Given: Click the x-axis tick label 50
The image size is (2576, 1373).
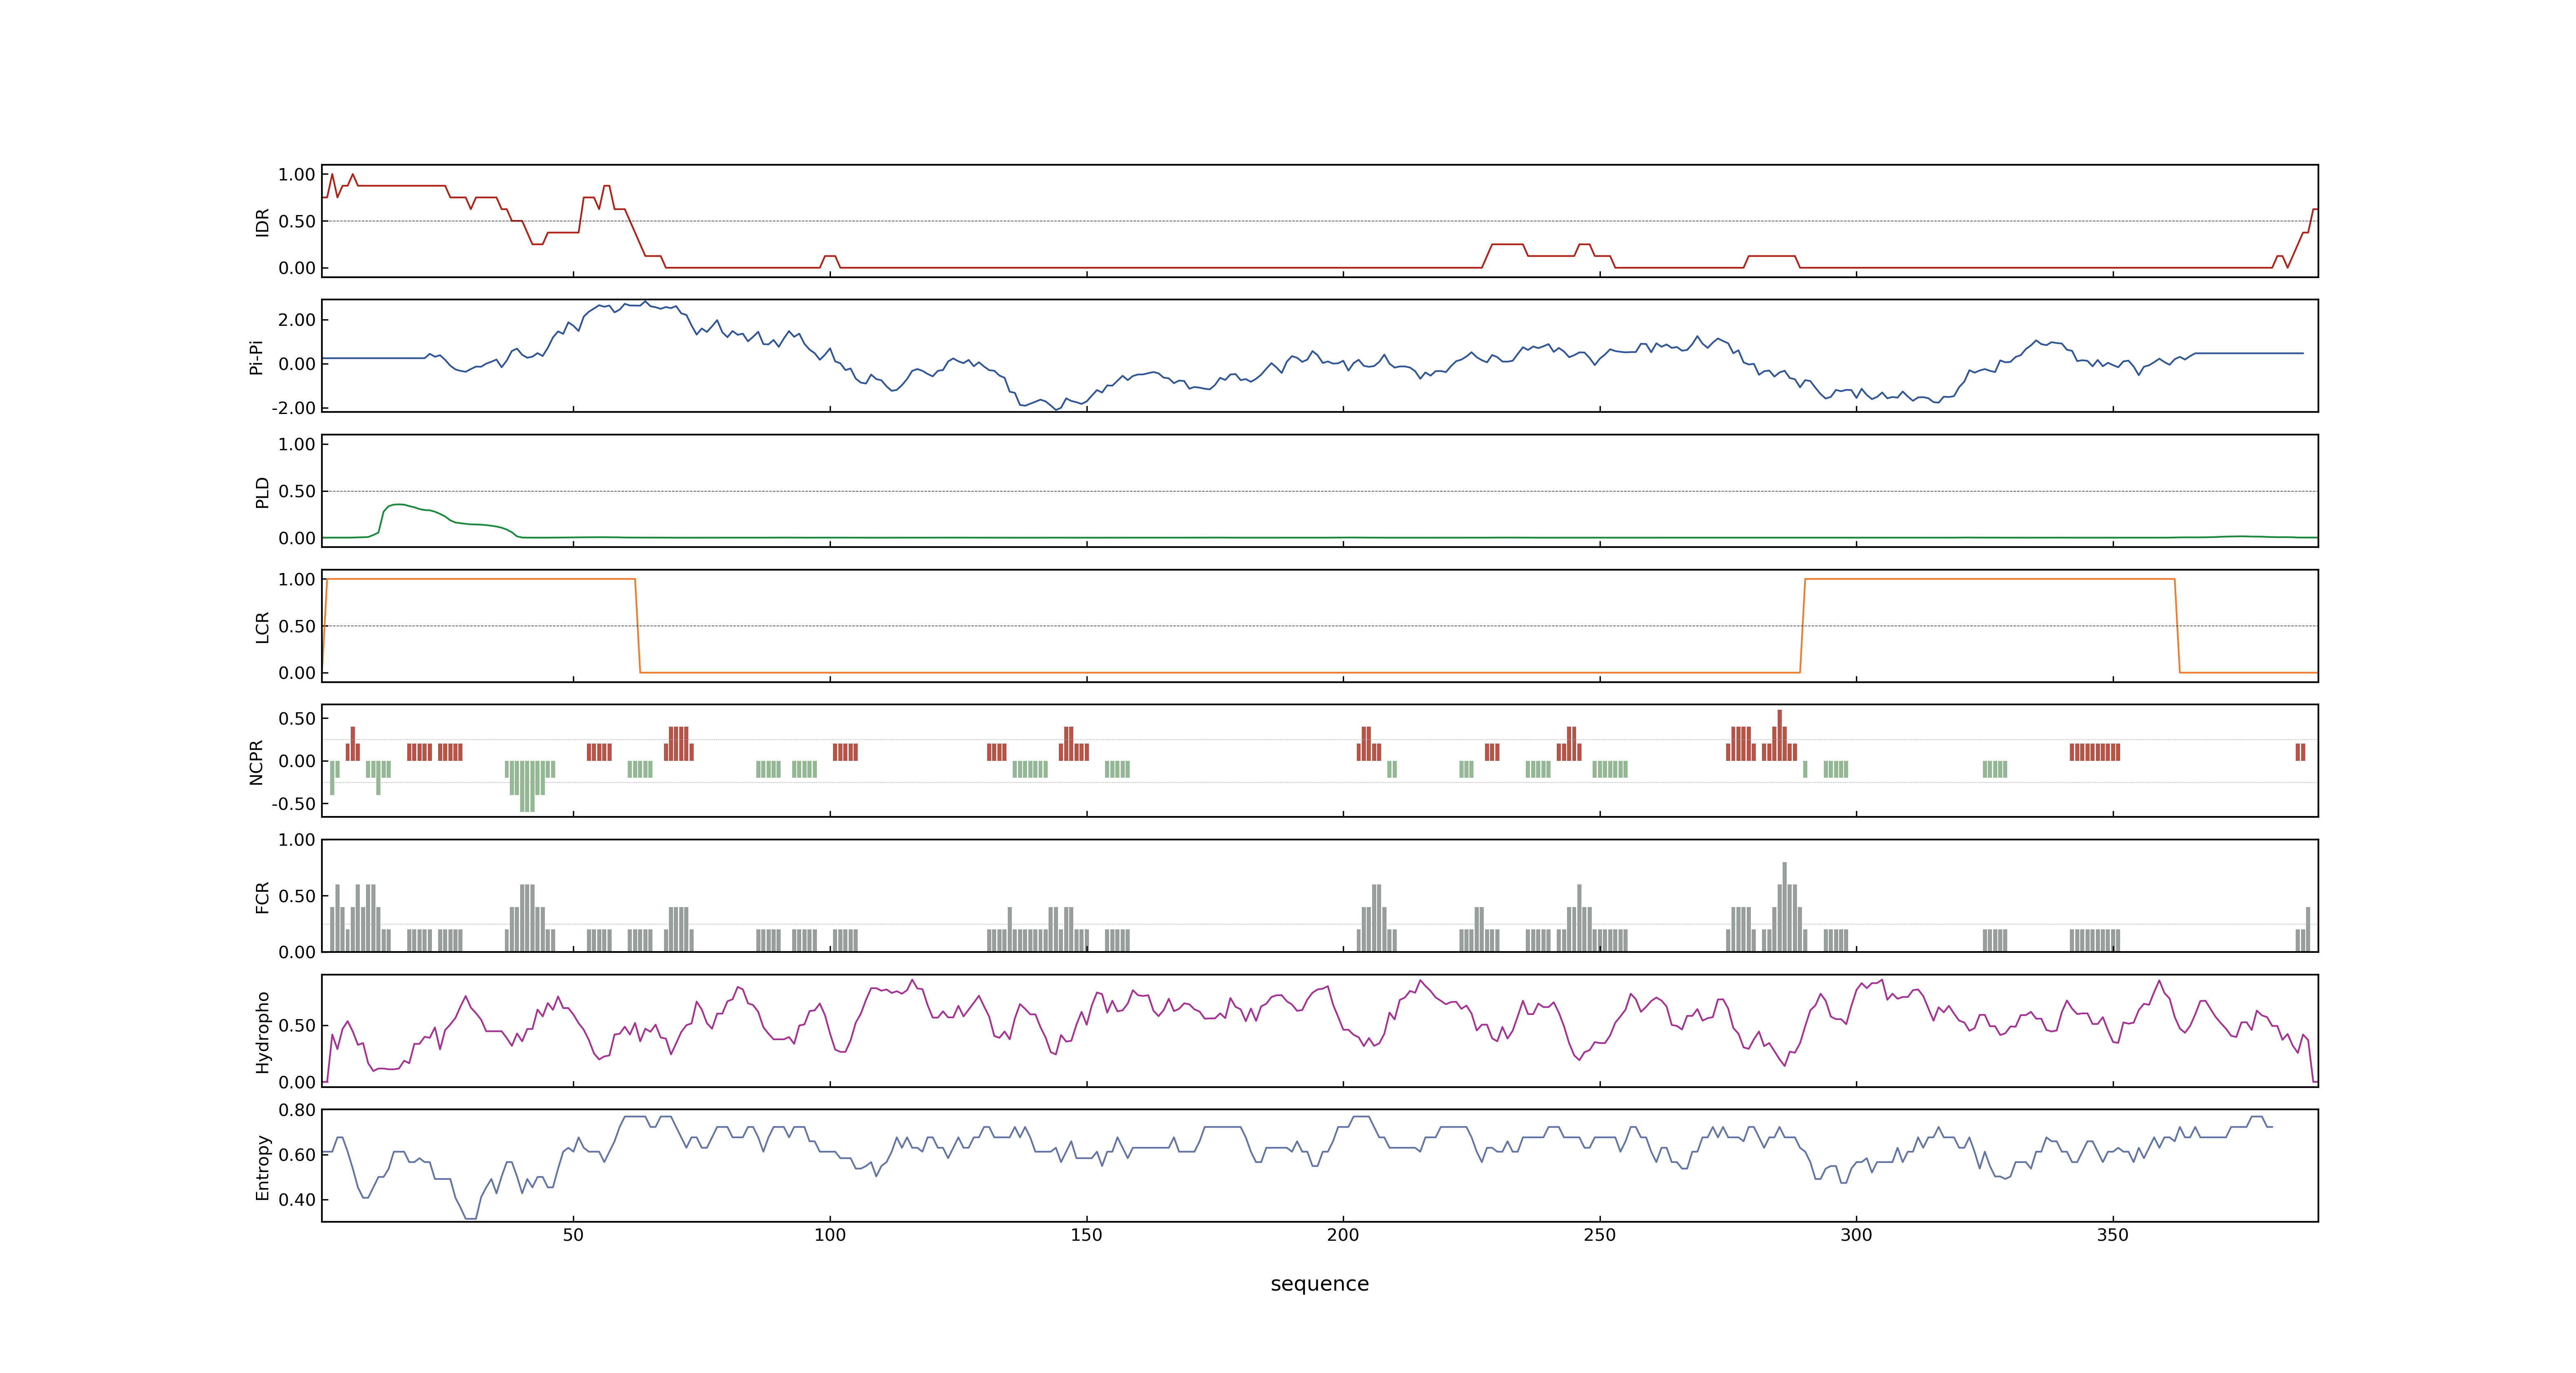Looking at the screenshot, I should pos(573,1234).
